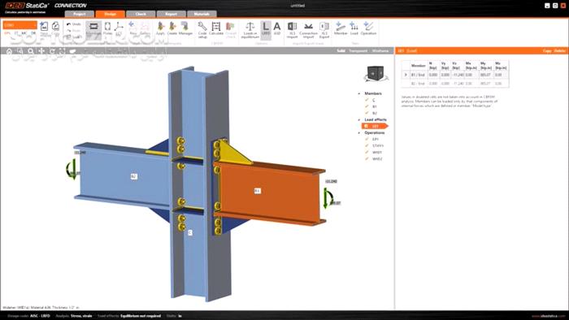
Task: Toggle ASD design option
Action: click(x=277, y=28)
